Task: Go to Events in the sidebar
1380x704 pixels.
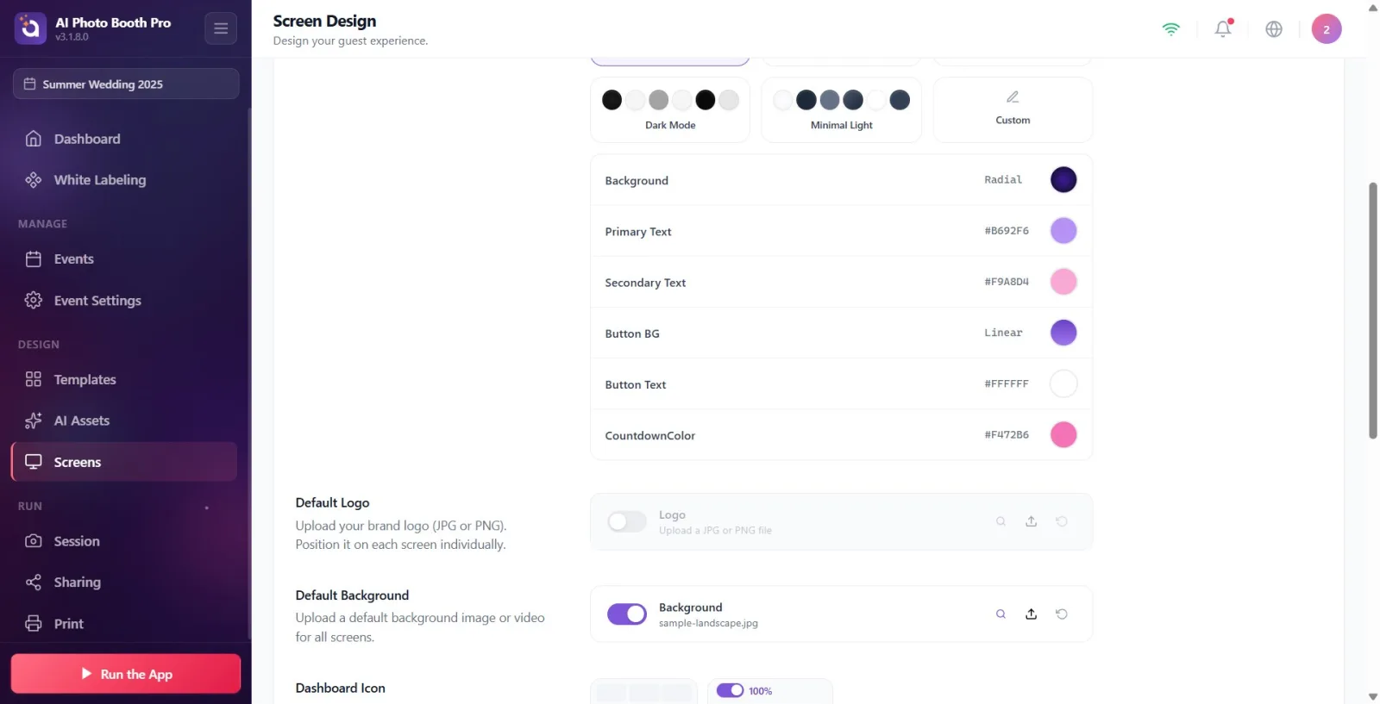Action: (124, 259)
